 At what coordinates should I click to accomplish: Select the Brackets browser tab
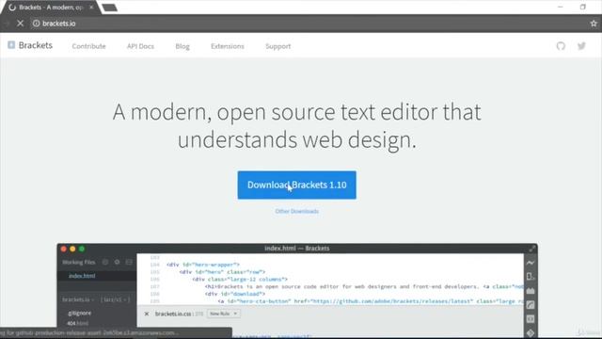50,8
